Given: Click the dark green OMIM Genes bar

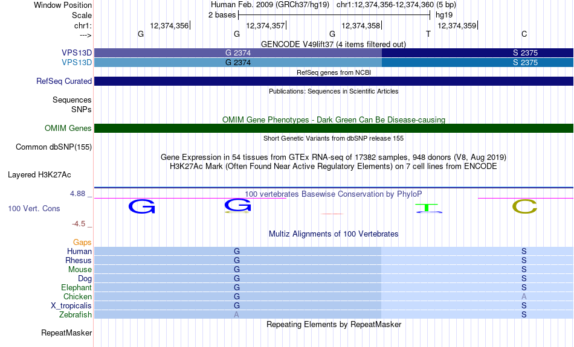Looking at the screenshot, I should point(334,129).
